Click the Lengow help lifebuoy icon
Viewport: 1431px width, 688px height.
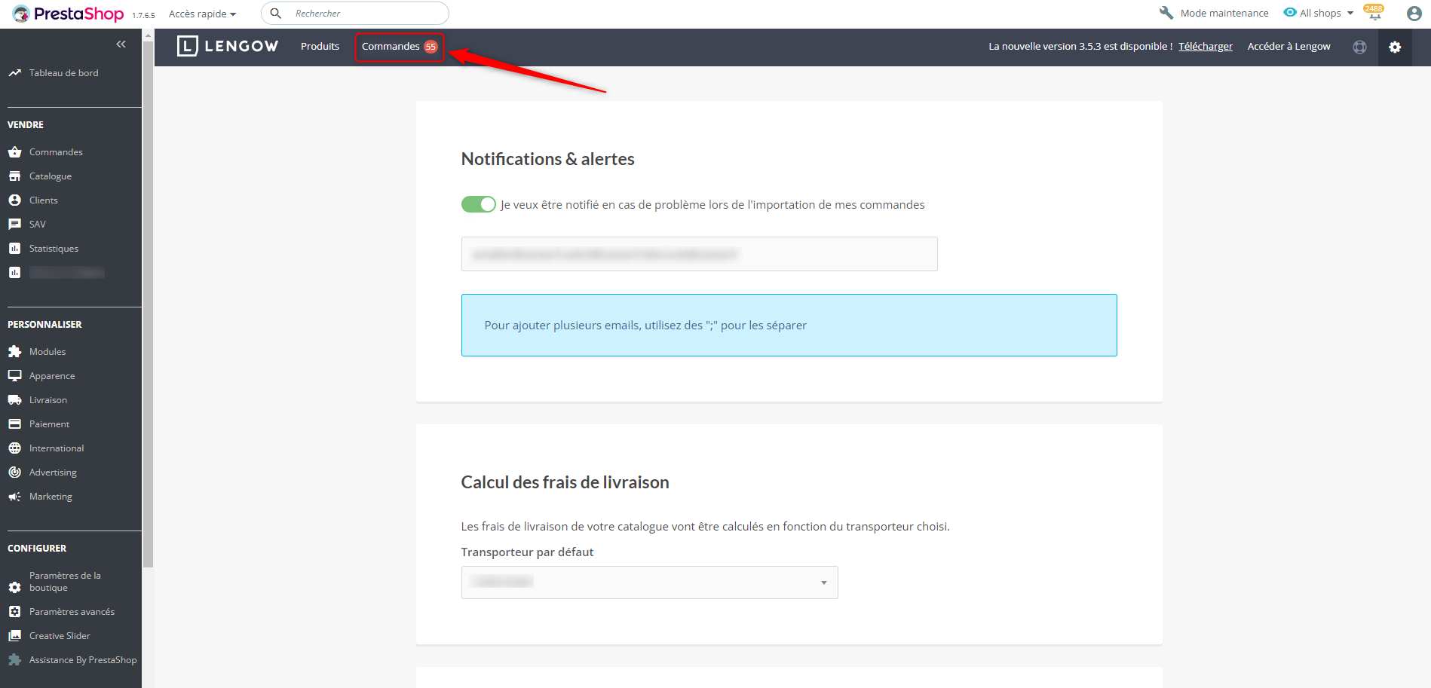tap(1359, 47)
